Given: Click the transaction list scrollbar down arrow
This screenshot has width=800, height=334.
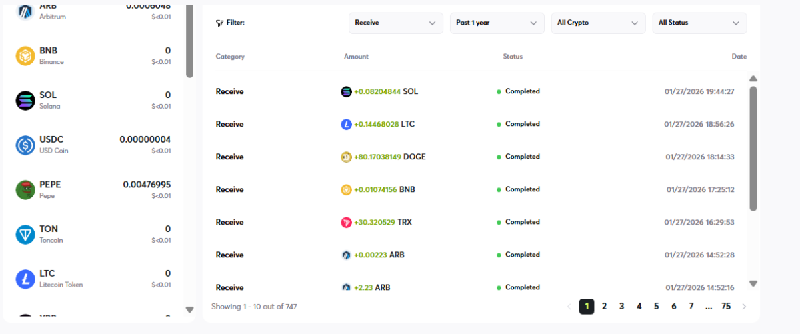Looking at the screenshot, I should pos(753,283).
